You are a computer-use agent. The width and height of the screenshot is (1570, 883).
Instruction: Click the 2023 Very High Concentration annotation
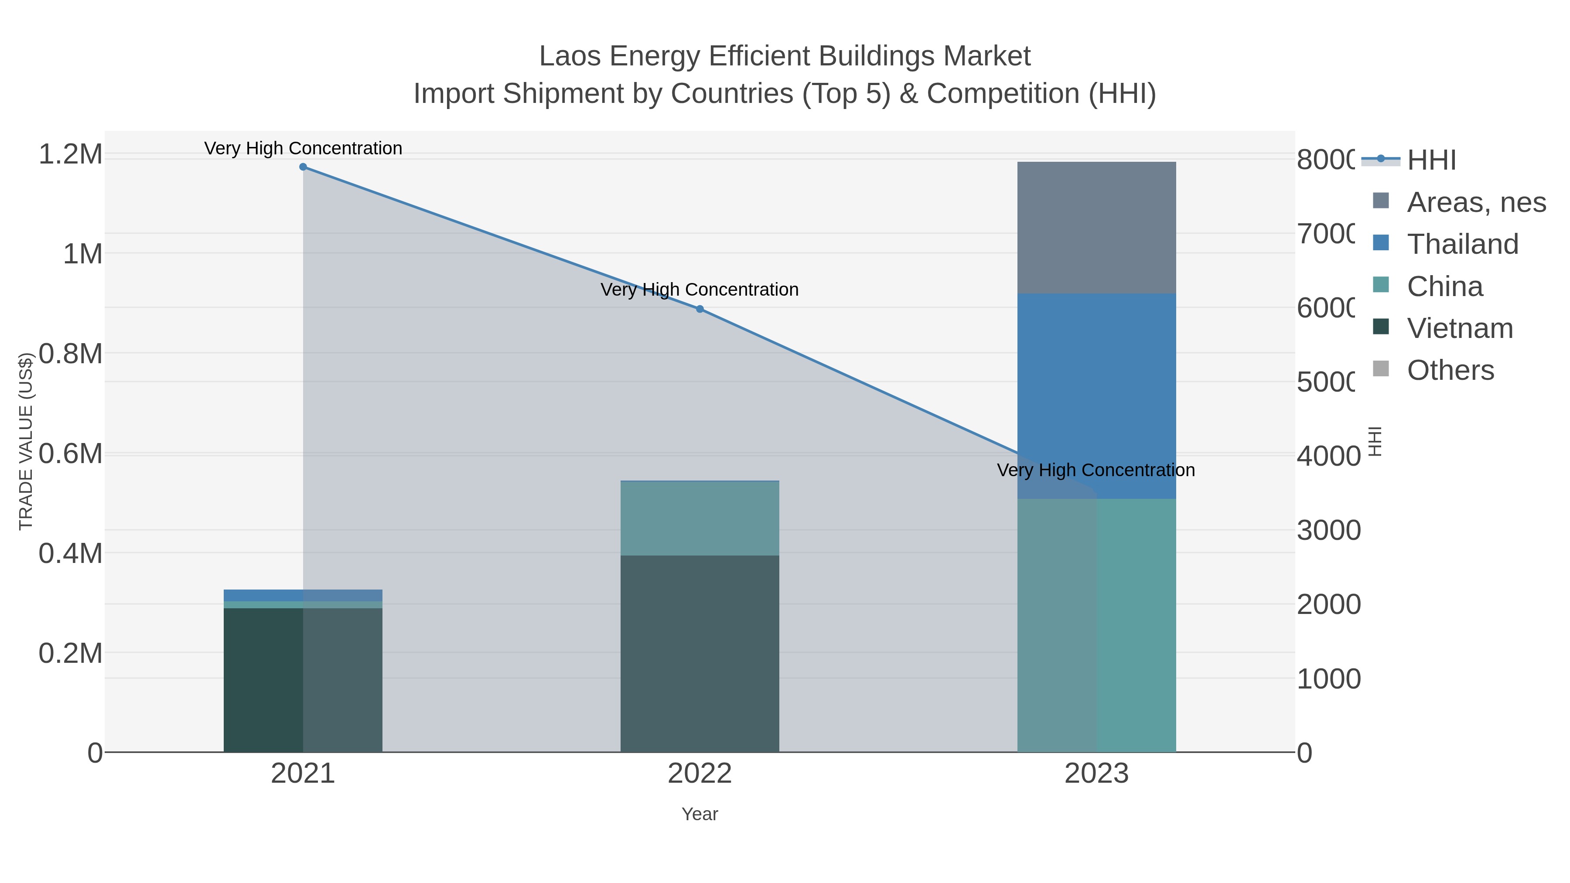[1096, 470]
